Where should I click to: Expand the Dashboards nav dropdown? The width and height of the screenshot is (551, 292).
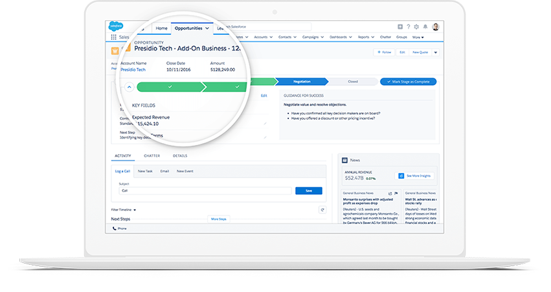[x=350, y=37]
